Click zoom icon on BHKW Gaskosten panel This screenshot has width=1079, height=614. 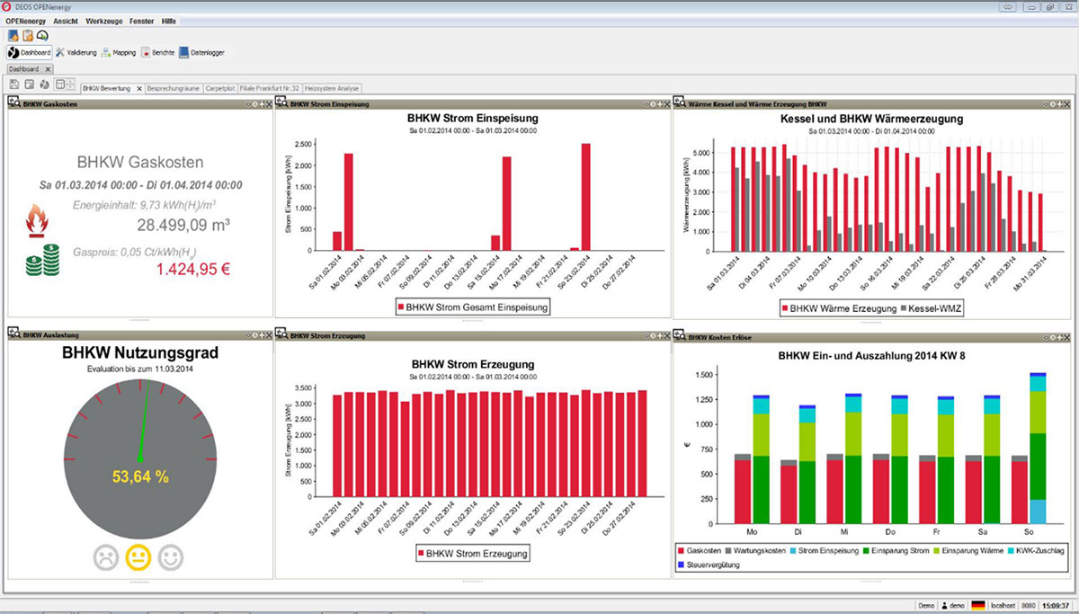(x=13, y=103)
